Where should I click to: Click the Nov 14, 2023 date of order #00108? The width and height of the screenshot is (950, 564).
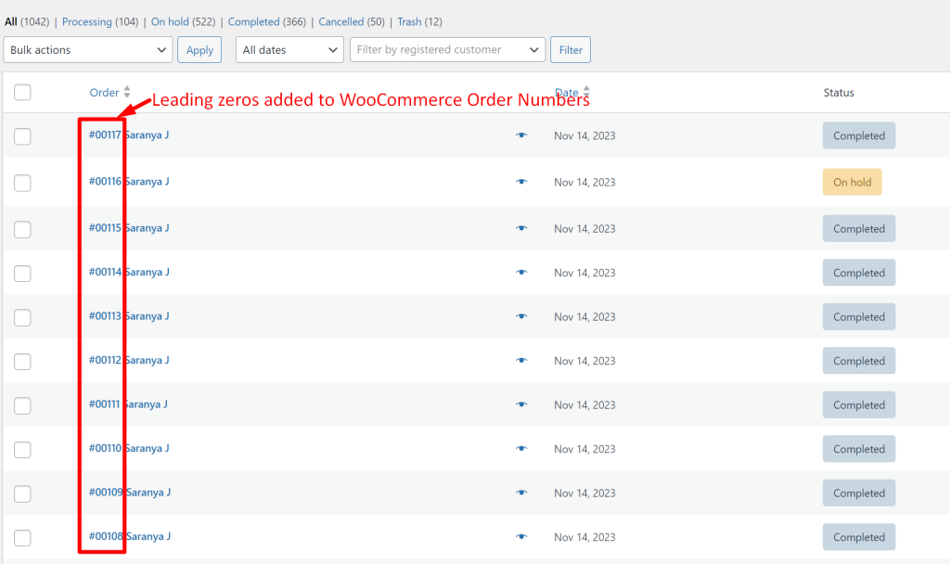pyautogui.click(x=584, y=537)
